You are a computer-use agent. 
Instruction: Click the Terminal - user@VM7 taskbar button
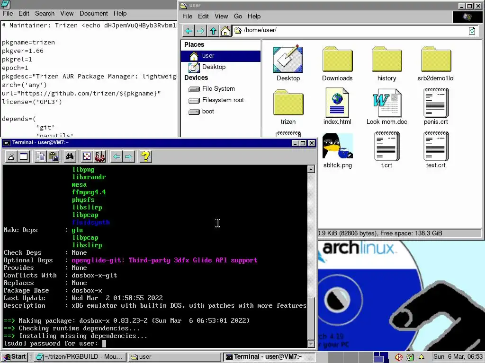(x=269, y=357)
